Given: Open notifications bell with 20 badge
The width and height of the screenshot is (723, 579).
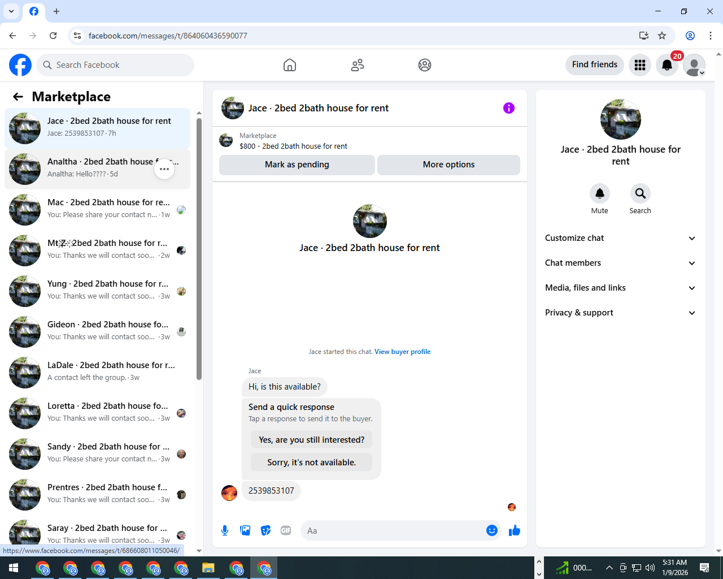Looking at the screenshot, I should tap(667, 65).
